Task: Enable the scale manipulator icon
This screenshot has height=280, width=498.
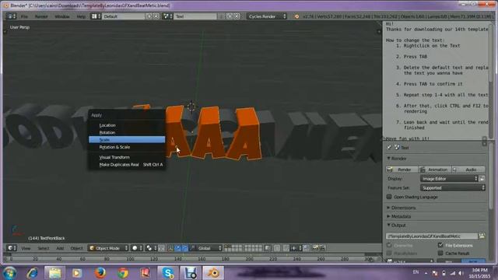Action: (x=192, y=248)
